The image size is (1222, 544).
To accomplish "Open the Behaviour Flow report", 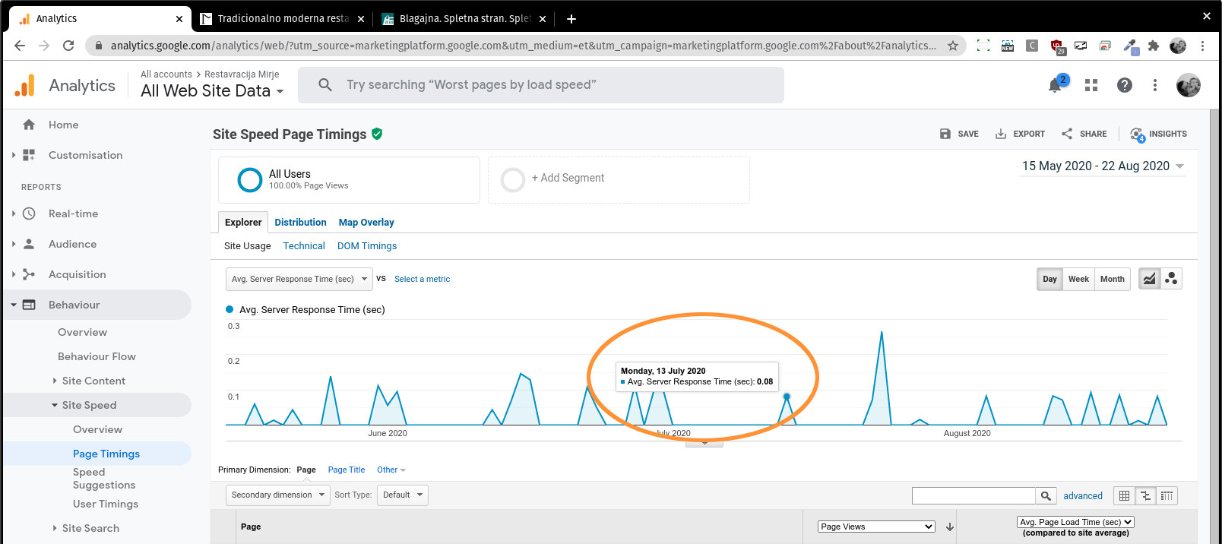I will pos(97,356).
